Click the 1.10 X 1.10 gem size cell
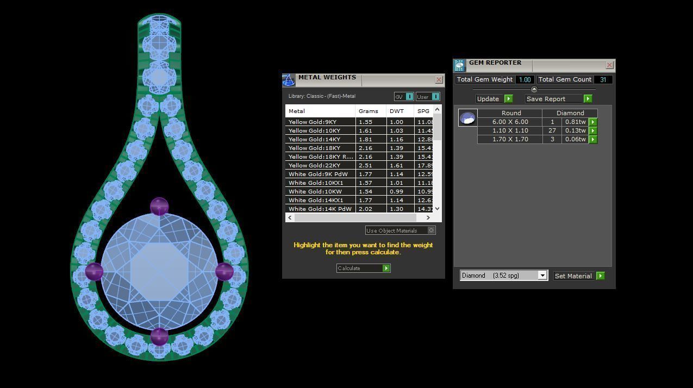This screenshot has height=388, width=693. (510, 131)
